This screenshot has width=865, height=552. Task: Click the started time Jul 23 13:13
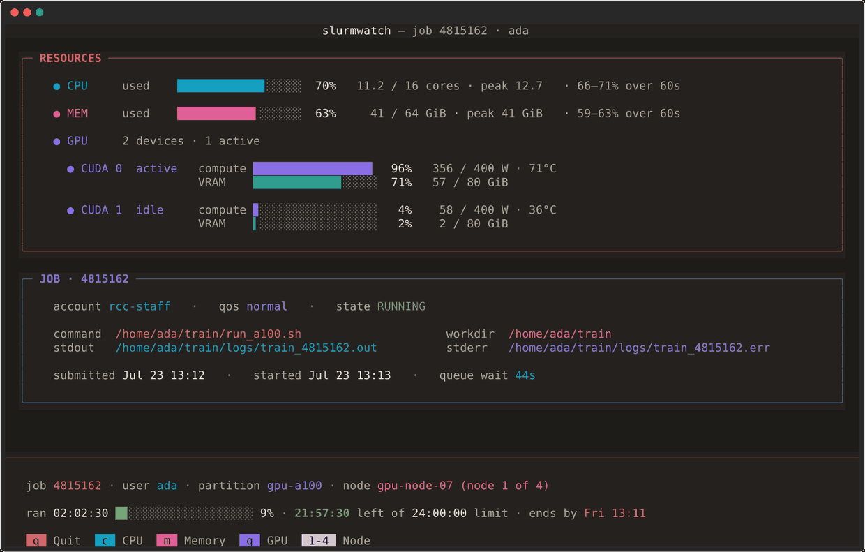click(349, 375)
